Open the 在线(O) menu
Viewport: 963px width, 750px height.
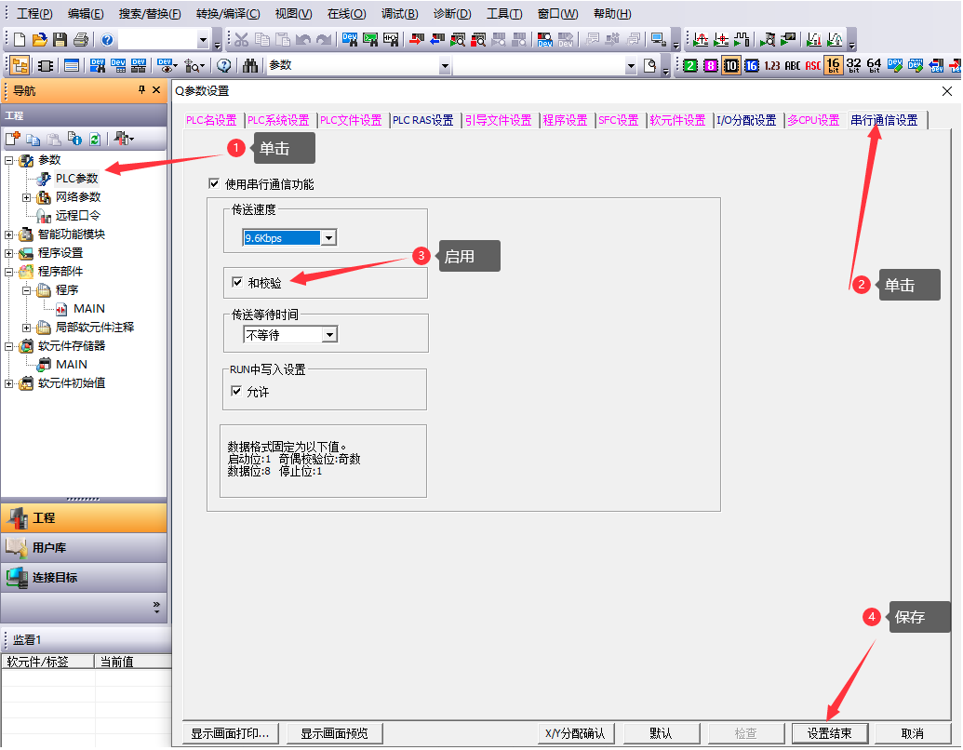pos(346,14)
